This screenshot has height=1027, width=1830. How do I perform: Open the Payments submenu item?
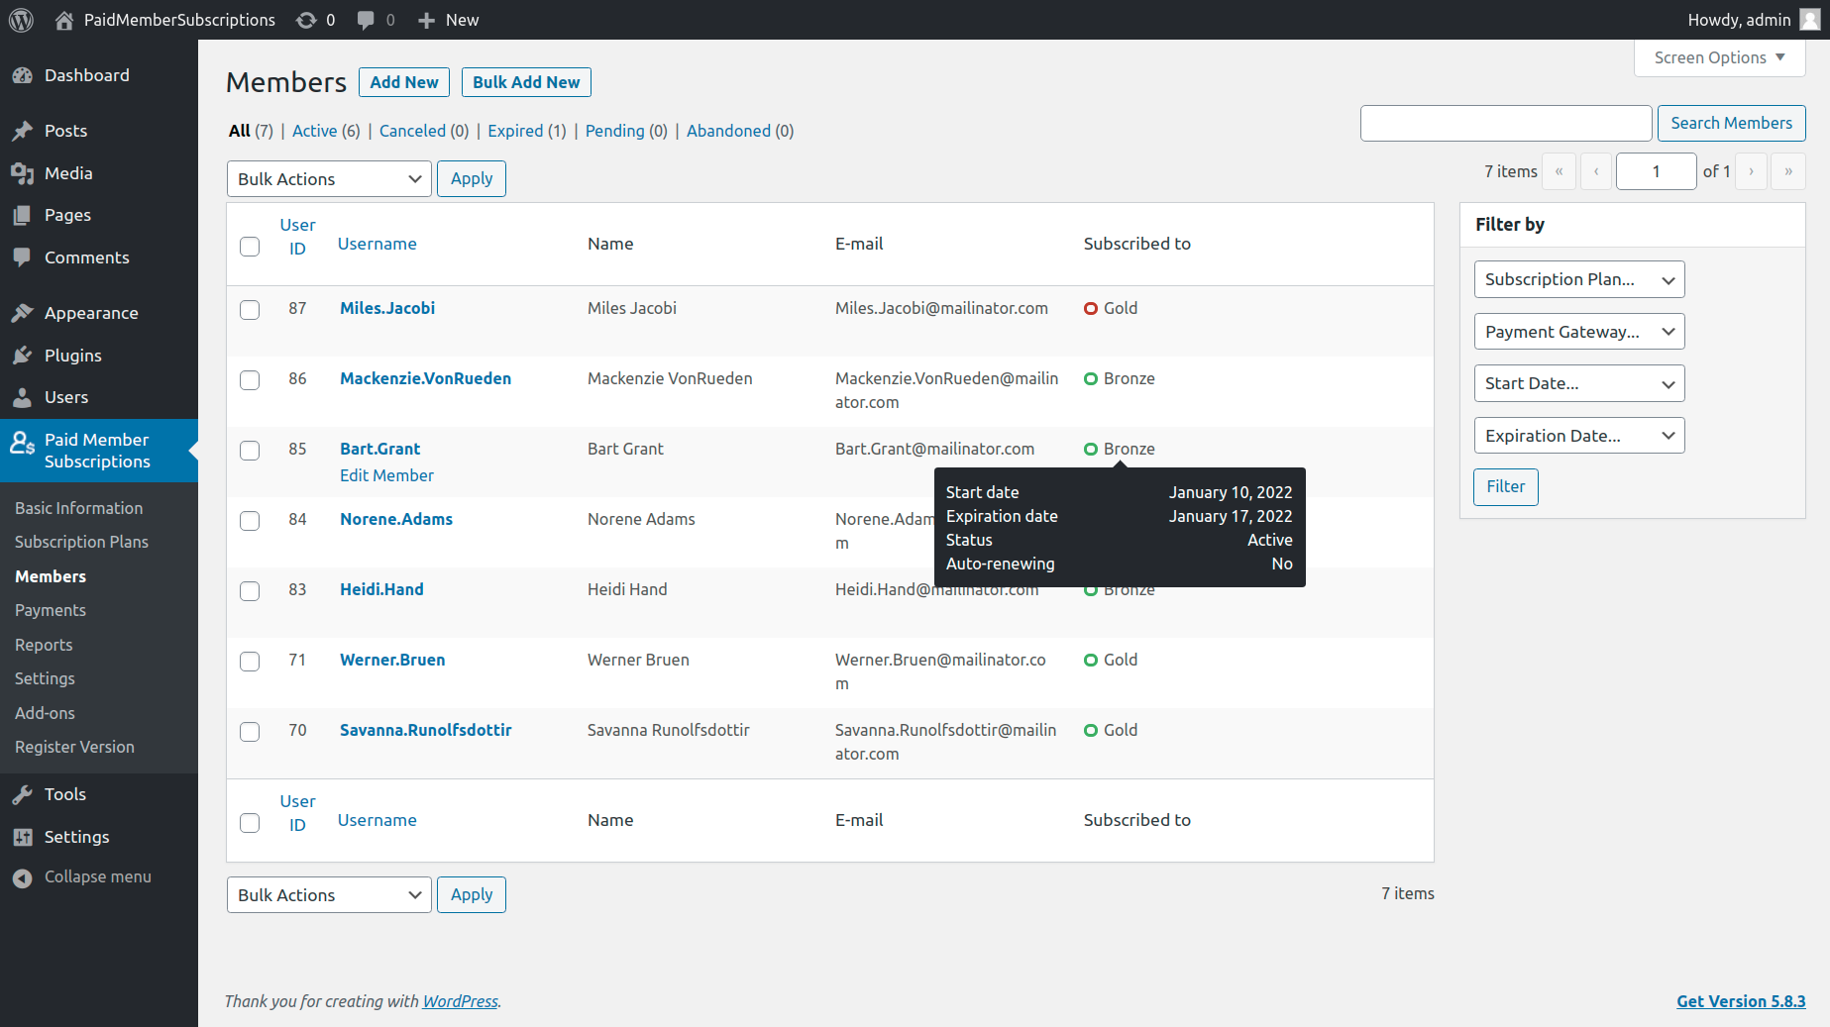[51, 610]
